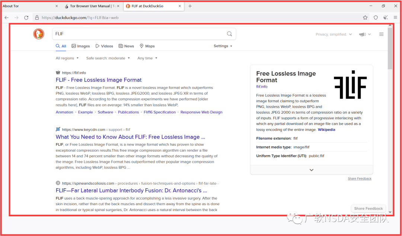Open the Privacy, simplified dropdown

pyautogui.click(x=334, y=34)
